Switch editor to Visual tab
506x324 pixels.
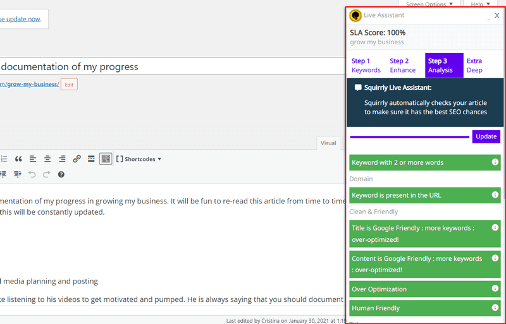coord(328,143)
